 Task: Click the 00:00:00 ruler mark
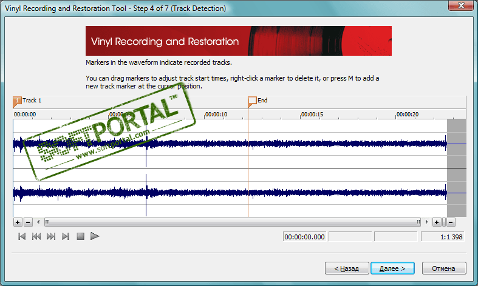coord(25,115)
